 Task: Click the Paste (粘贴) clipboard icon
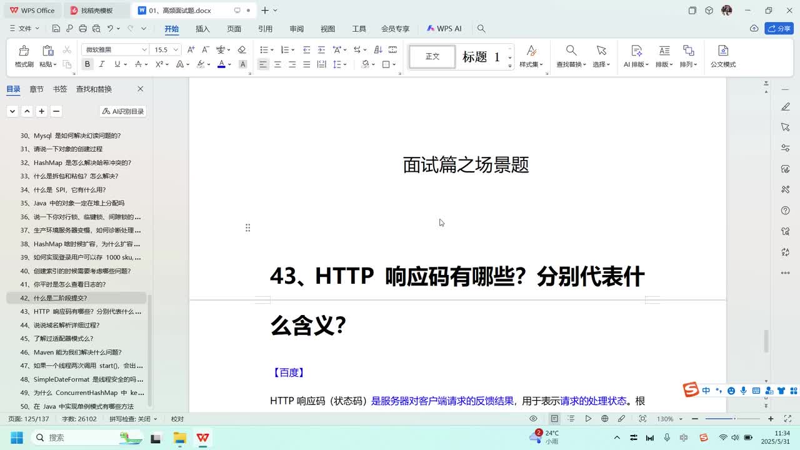[47, 51]
